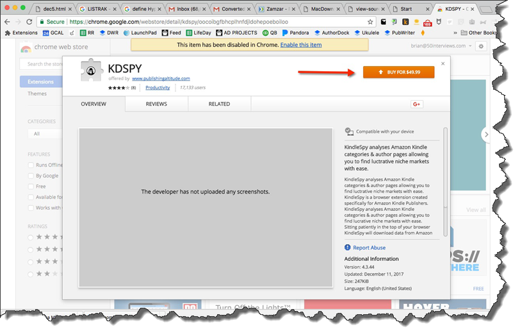
Task: Click the BUY FOR $49.99 button
Action: [x=398, y=72]
